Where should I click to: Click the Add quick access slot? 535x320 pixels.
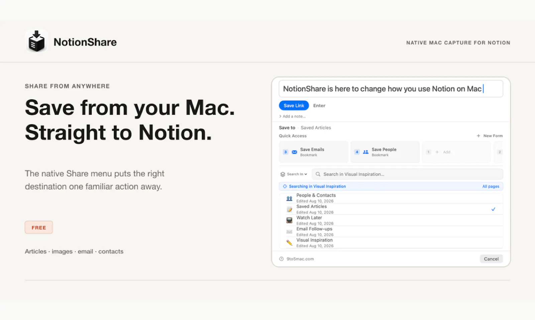pyautogui.click(x=456, y=152)
